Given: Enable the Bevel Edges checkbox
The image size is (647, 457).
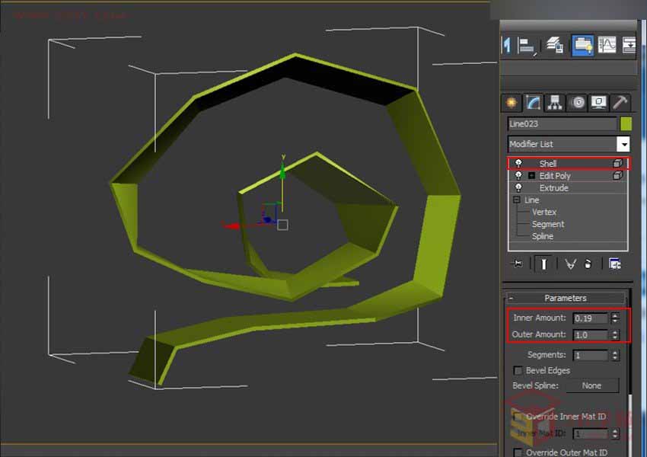Looking at the screenshot, I should coord(518,371).
